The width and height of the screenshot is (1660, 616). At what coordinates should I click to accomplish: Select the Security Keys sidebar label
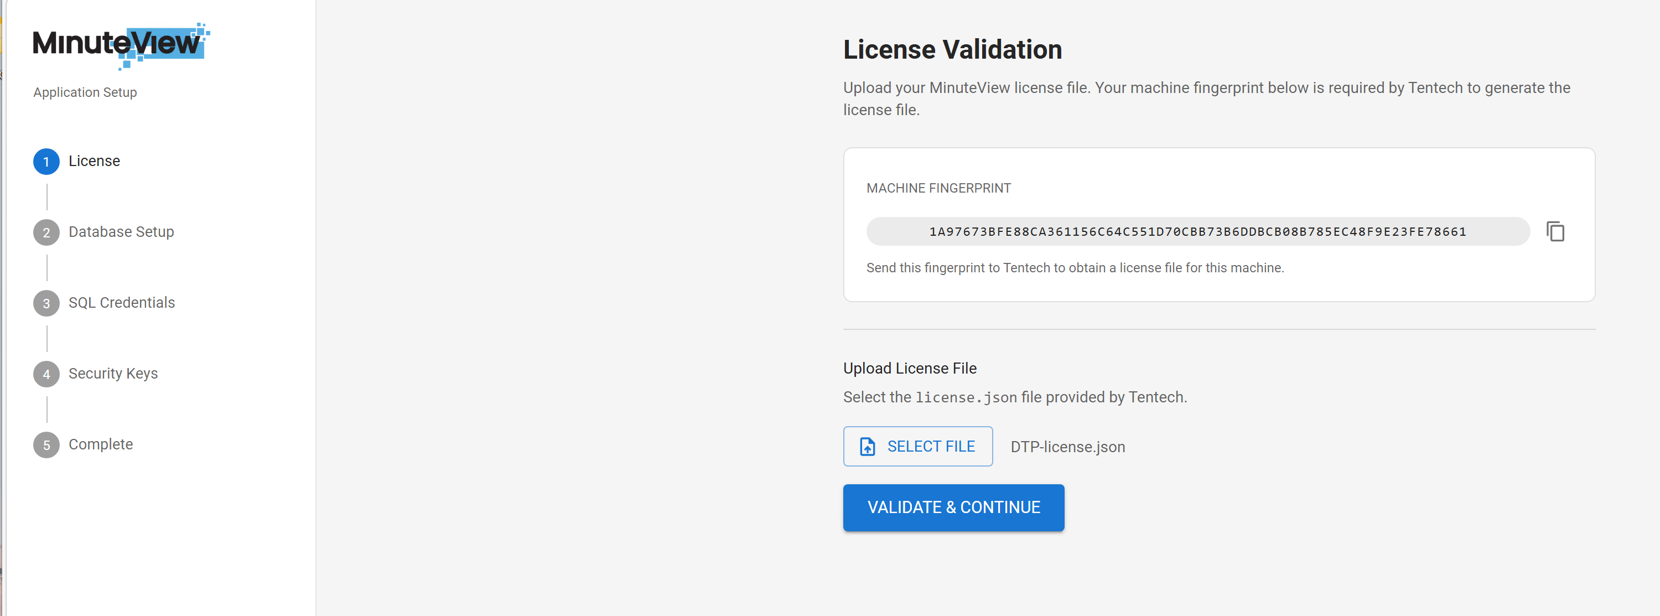(113, 373)
